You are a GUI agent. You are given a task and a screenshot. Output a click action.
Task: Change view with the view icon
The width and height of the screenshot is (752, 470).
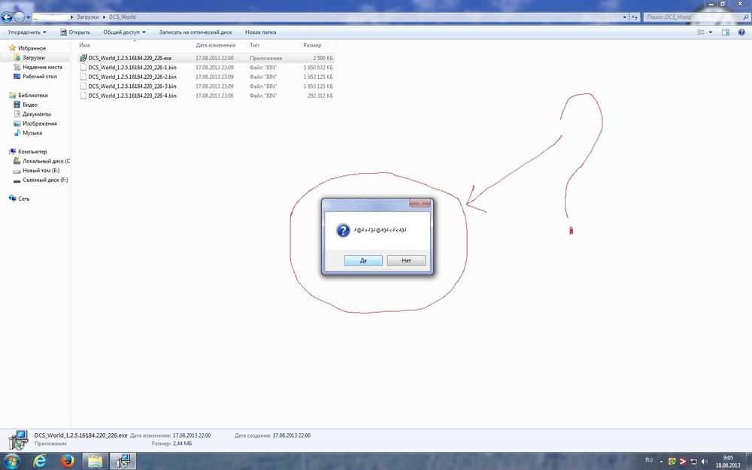click(x=701, y=32)
